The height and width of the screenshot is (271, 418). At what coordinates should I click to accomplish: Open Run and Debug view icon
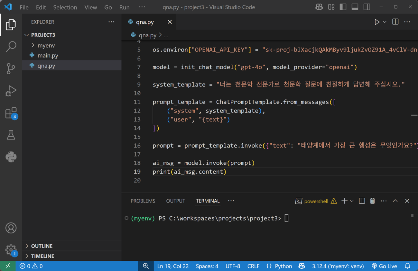point(11,91)
